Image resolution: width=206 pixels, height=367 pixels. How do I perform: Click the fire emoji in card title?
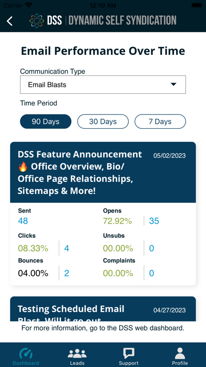23,167
